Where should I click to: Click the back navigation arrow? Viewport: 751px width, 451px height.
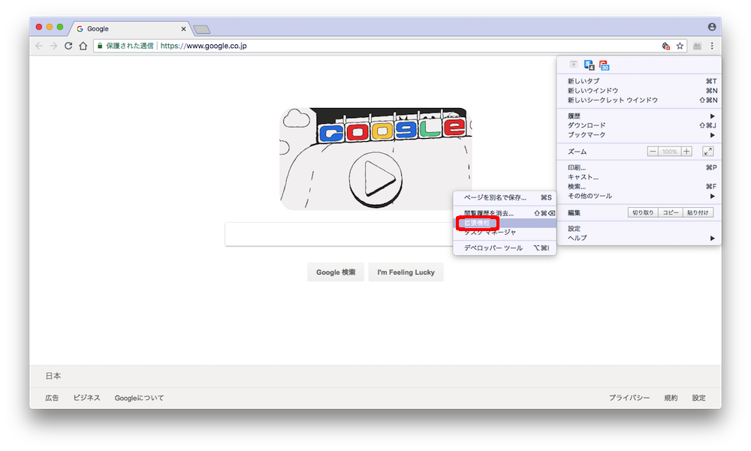pos(38,45)
